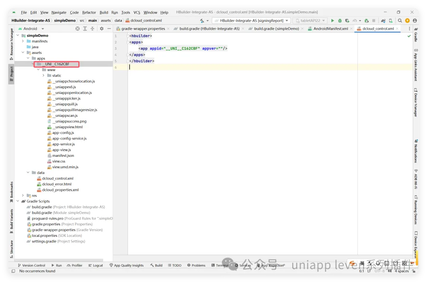Open ADB Wi-Fi side panel
This screenshot has width=427, height=282.
(x=416, y=179)
